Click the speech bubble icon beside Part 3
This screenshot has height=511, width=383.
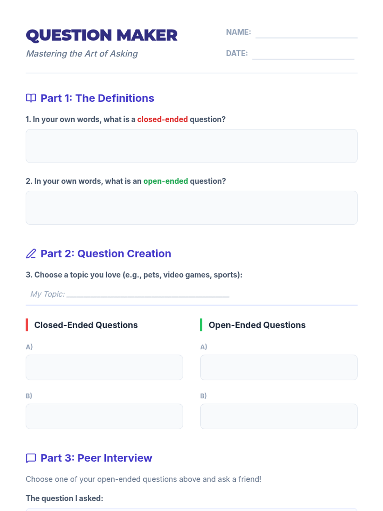tap(31, 458)
